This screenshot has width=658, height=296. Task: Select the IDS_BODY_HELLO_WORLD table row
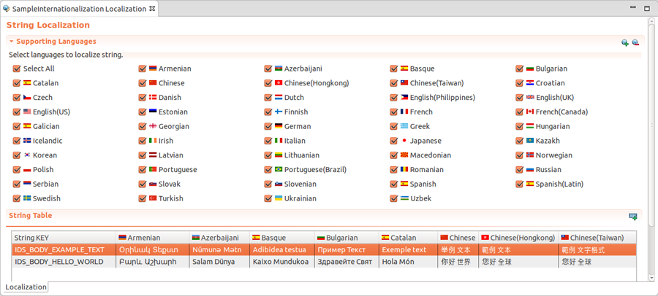click(x=58, y=262)
